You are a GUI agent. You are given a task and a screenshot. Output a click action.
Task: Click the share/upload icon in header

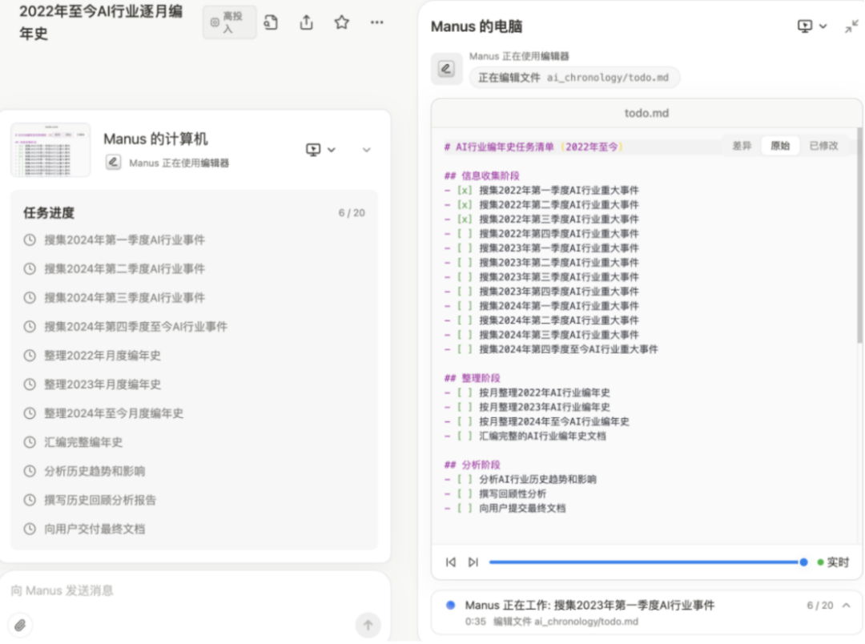click(x=306, y=23)
